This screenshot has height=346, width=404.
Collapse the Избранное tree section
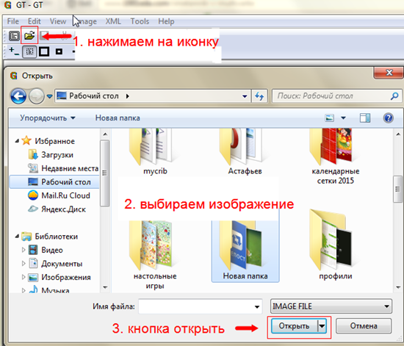pyautogui.click(x=17, y=140)
